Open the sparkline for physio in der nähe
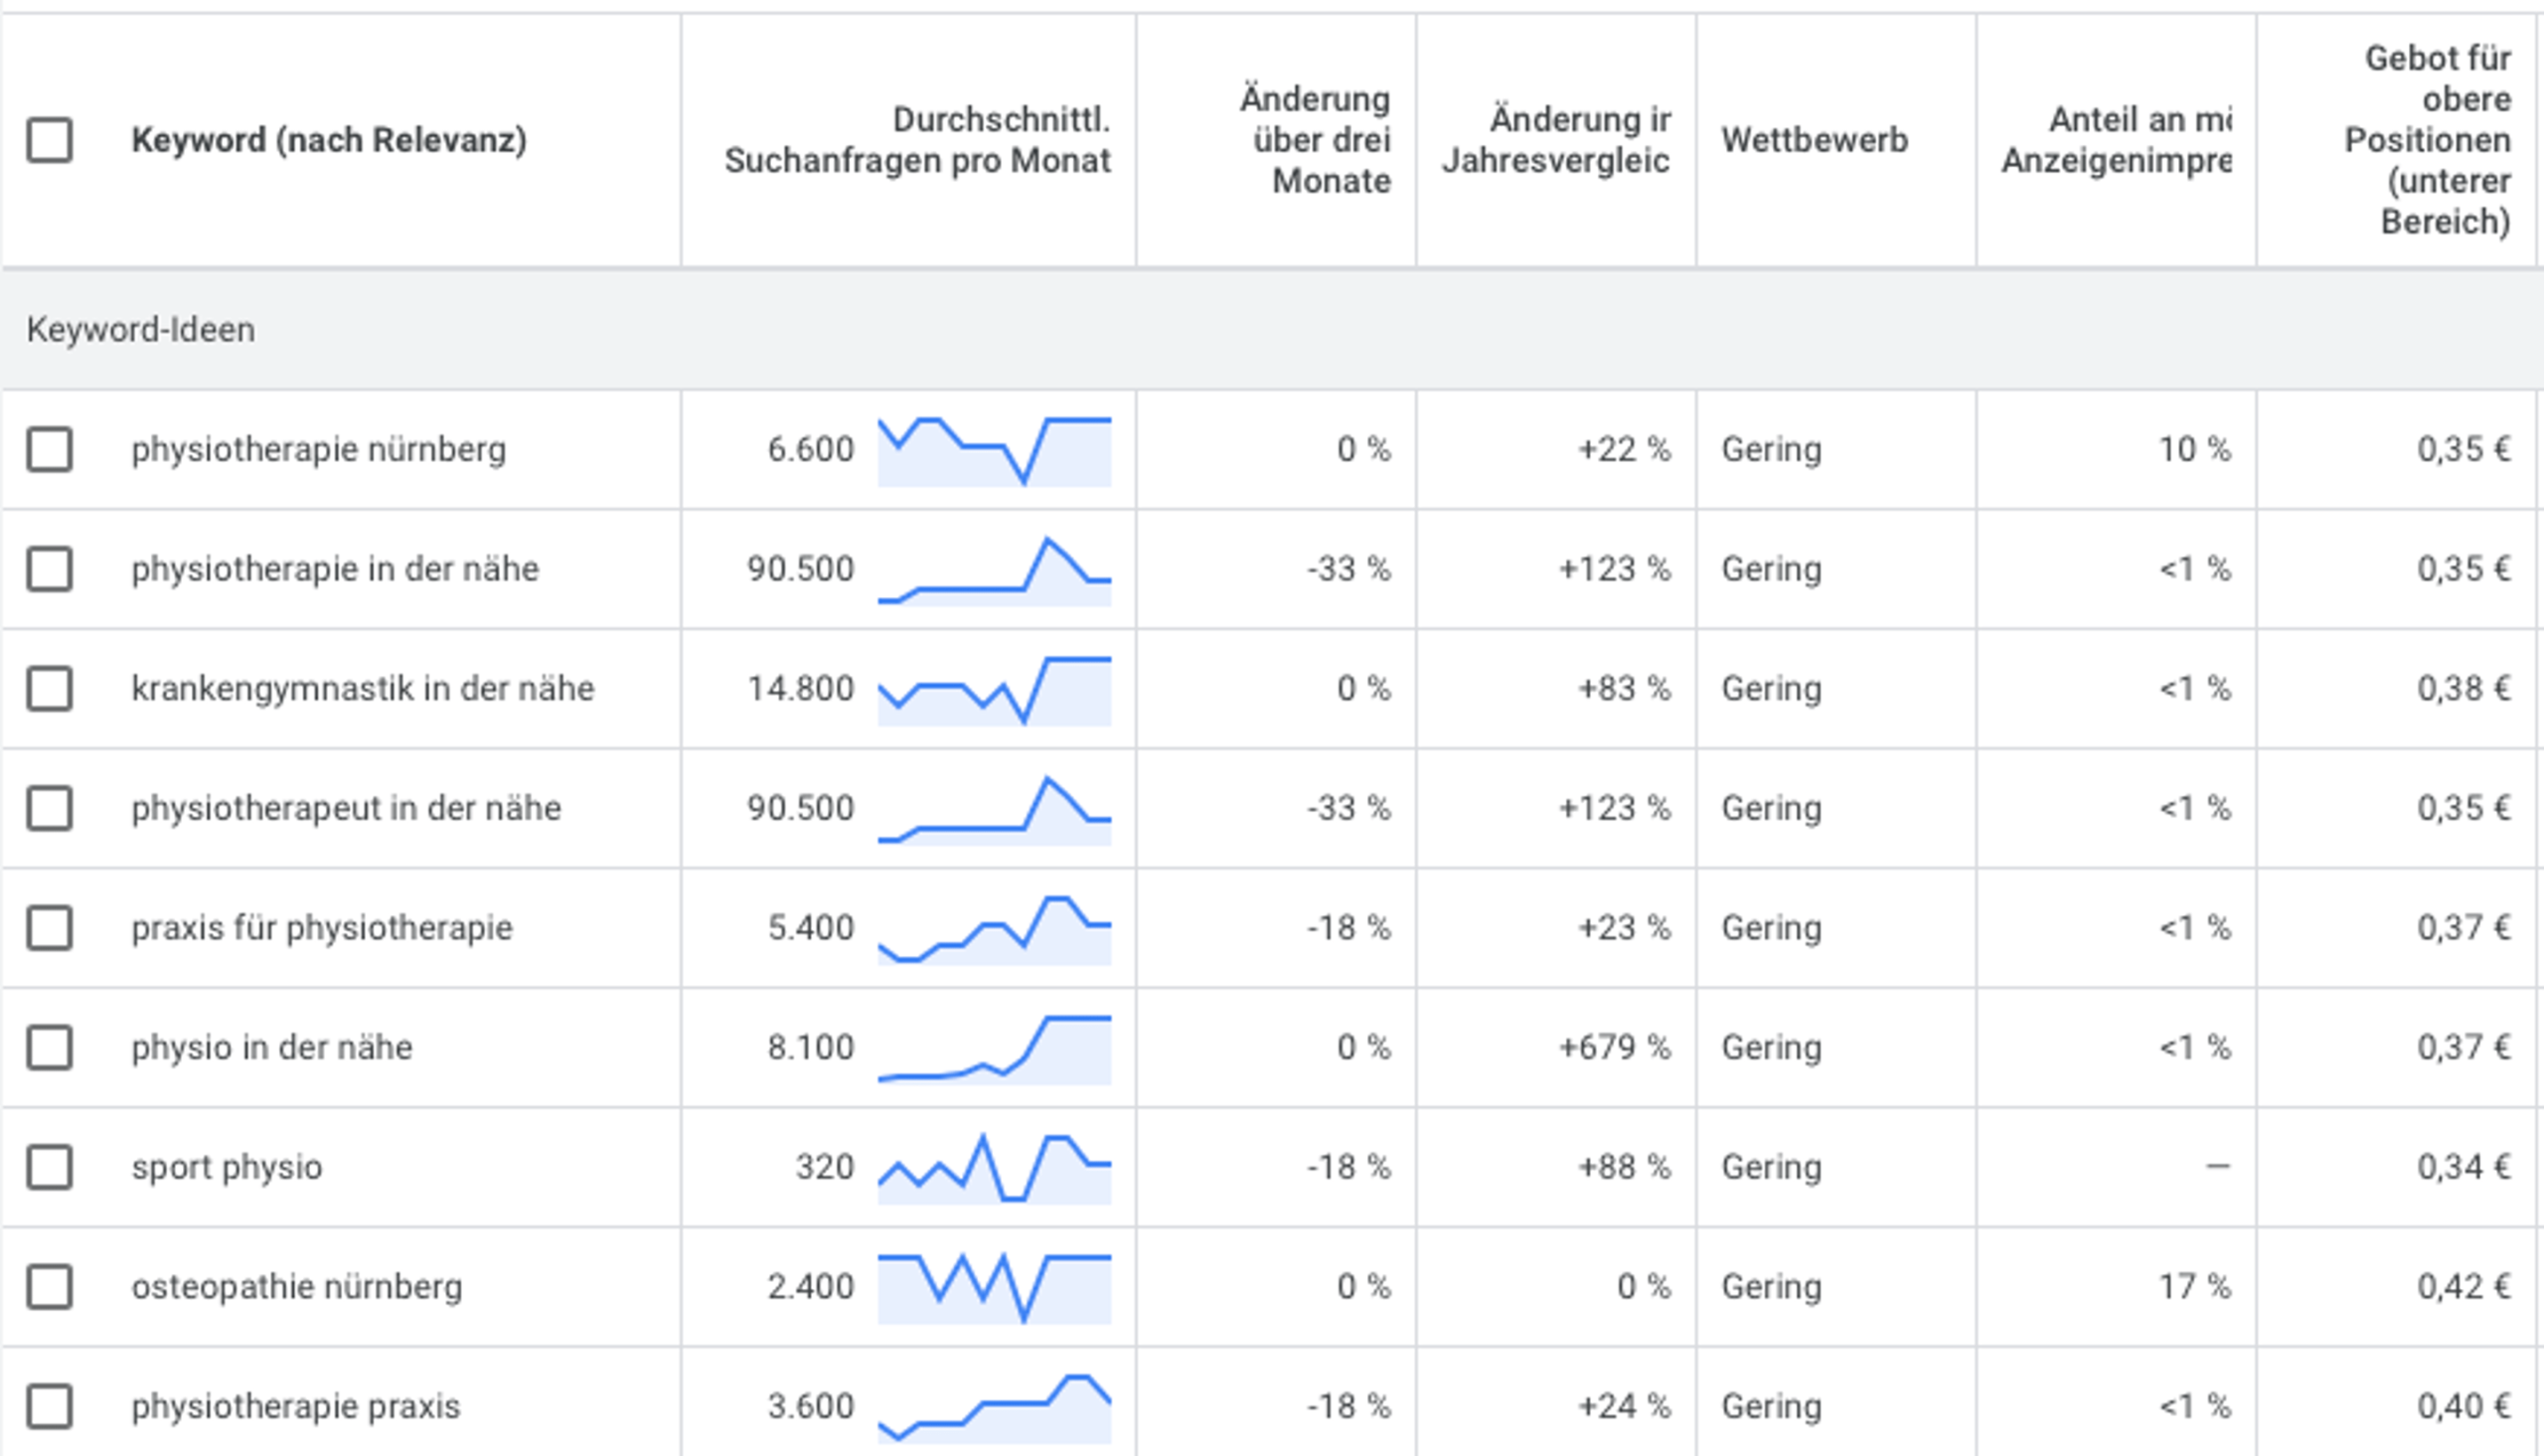Image resolution: width=2544 pixels, height=1456 pixels. point(994,1049)
